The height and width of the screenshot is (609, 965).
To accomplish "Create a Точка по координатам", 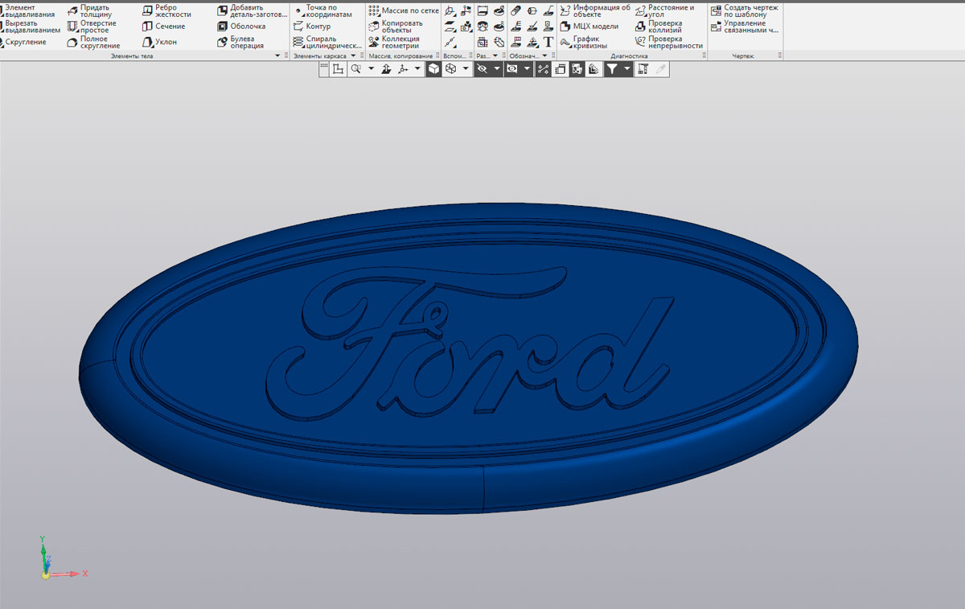I will 322,10.
